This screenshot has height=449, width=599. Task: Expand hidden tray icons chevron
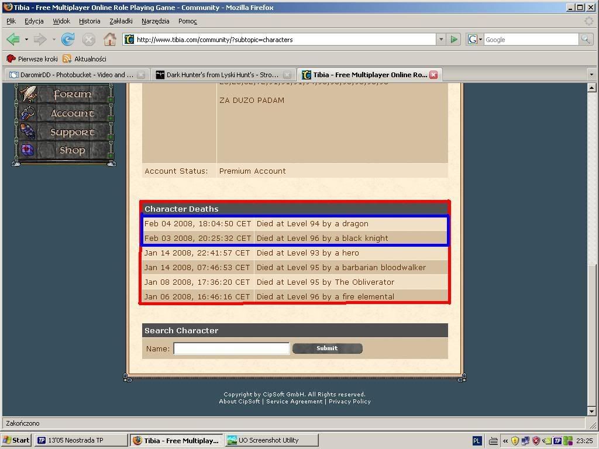coord(505,441)
